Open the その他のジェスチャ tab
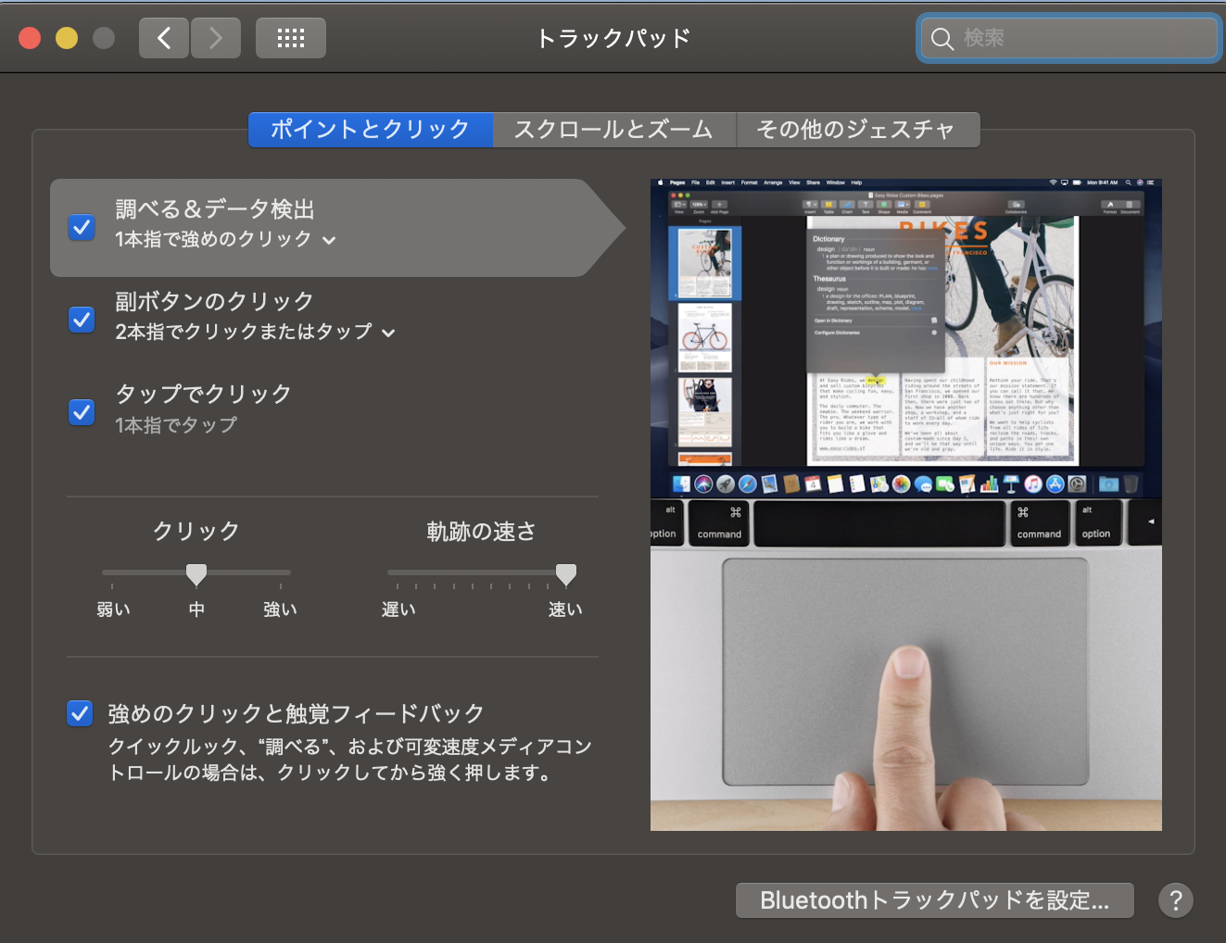This screenshot has width=1226, height=943. click(x=857, y=130)
